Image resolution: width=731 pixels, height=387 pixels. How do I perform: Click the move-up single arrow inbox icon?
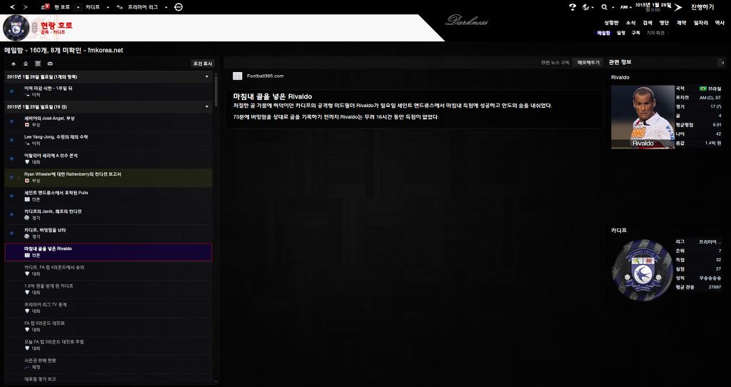pyautogui.click(x=14, y=64)
